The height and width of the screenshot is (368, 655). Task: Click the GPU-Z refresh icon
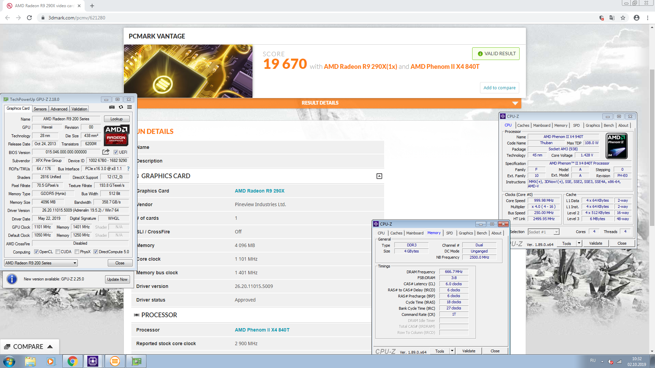click(121, 107)
